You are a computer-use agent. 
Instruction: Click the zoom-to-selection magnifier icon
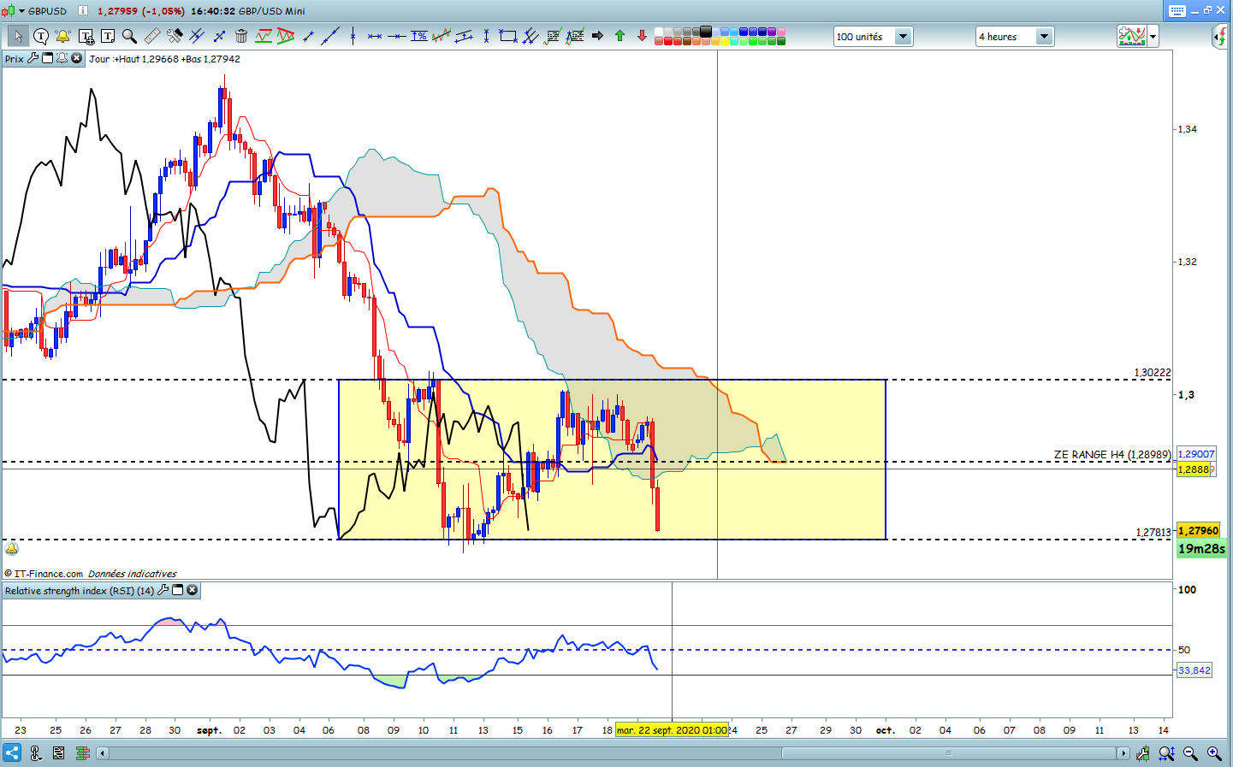(1166, 753)
